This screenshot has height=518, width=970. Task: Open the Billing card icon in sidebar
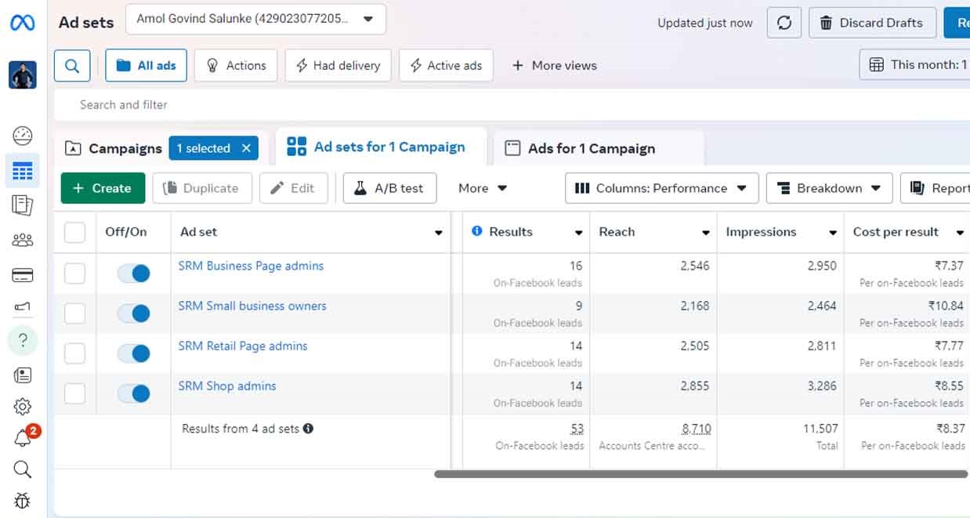pyautogui.click(x=23, y=274)
